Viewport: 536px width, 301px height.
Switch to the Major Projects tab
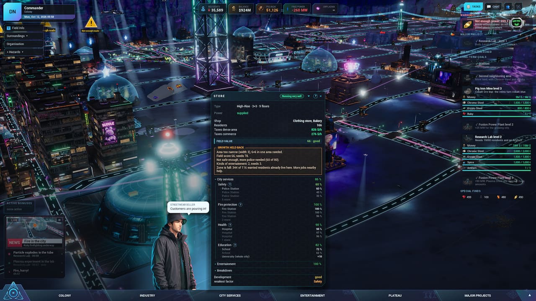point(477,296)
